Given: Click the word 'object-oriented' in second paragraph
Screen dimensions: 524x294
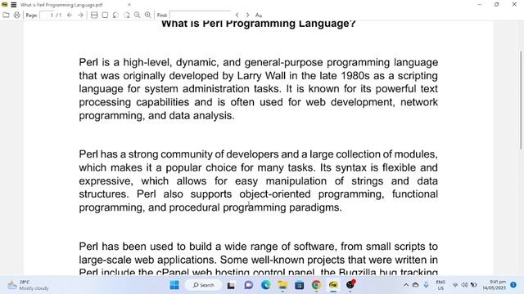Looking at the screenshot, I should click(275, 194).
